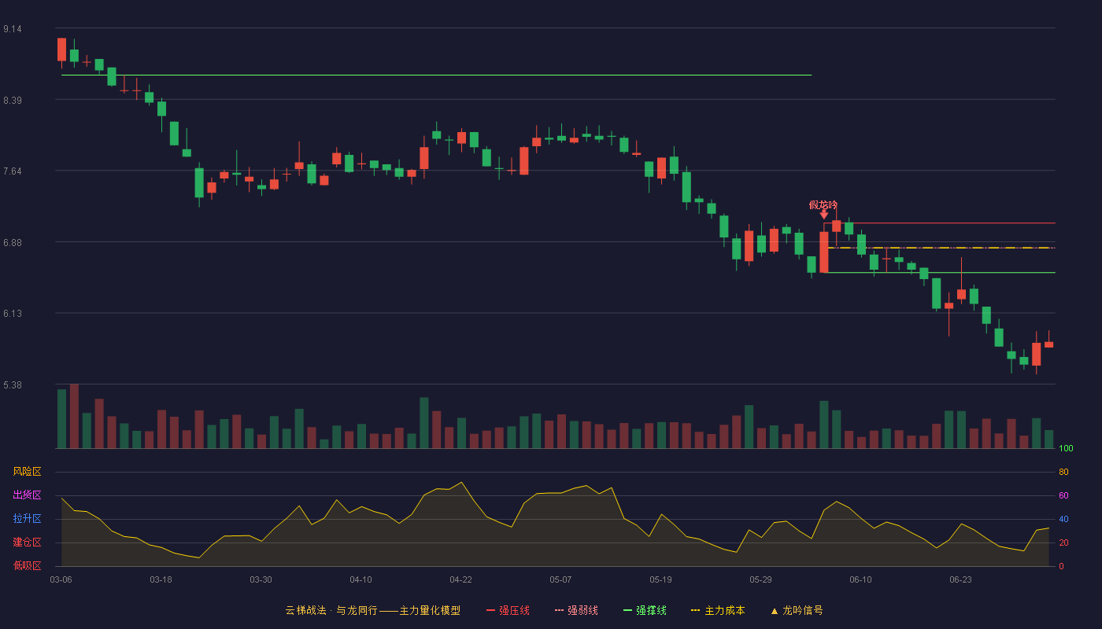Select the 低吸区 zone label
This screenshot has height=629, width=1102.
pos(27,566)
